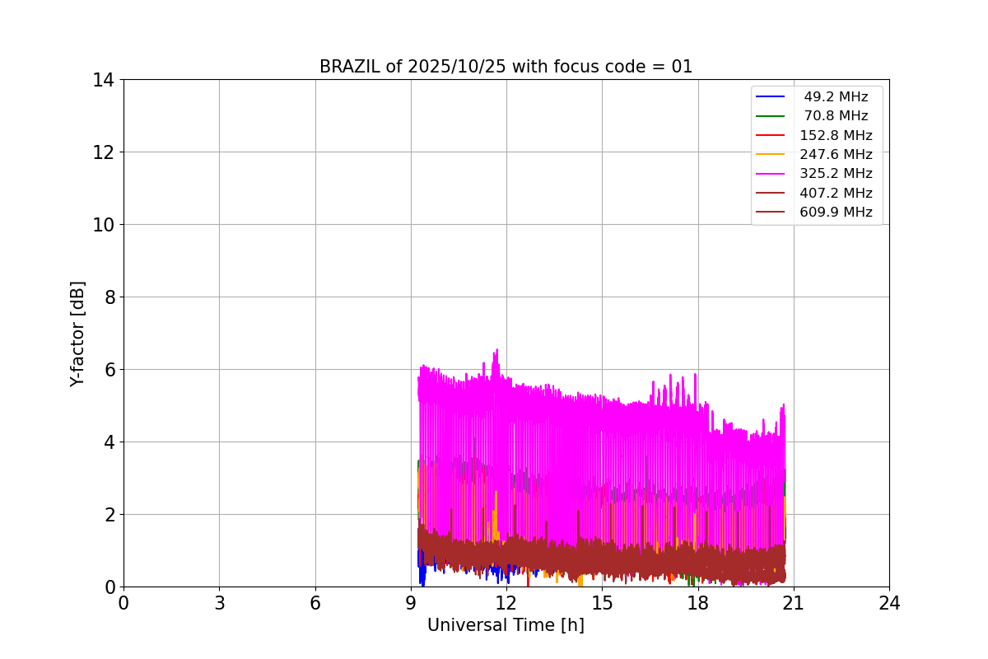Click the '12' tick on the Y-factor axis
The image size is (988, 659).
(102, 152)
